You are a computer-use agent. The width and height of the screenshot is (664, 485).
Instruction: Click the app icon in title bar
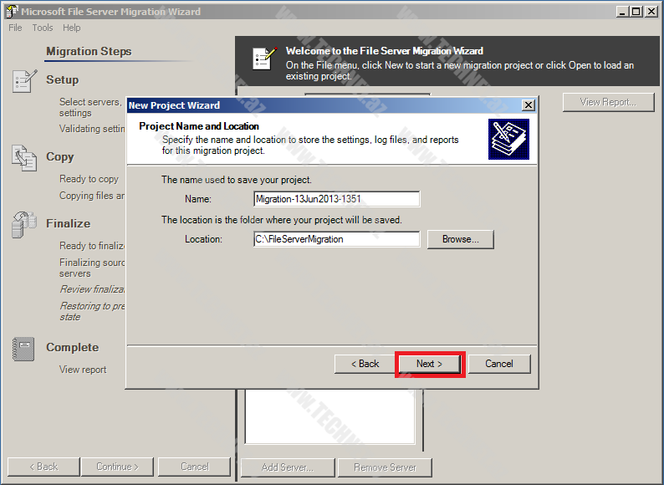click(x=11, y=12)
